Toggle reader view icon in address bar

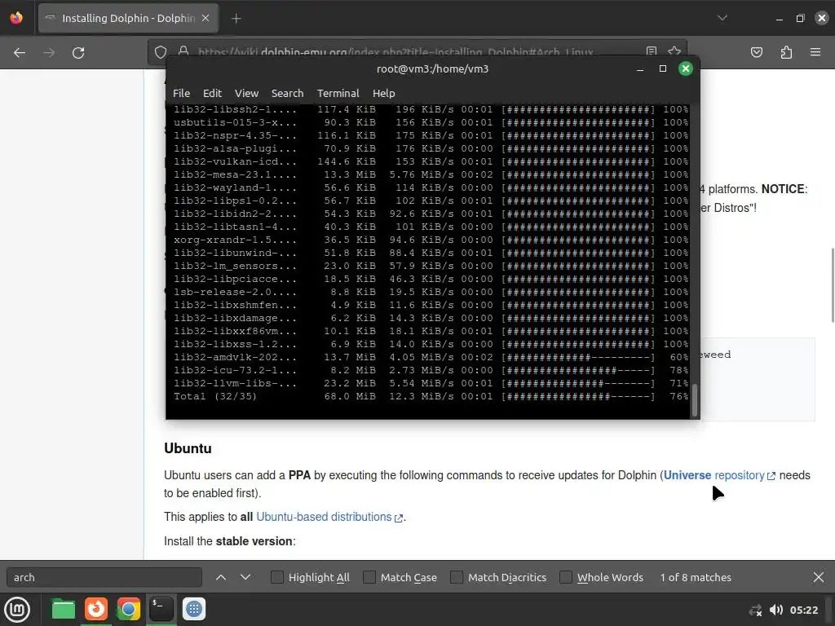pos(652,51)
